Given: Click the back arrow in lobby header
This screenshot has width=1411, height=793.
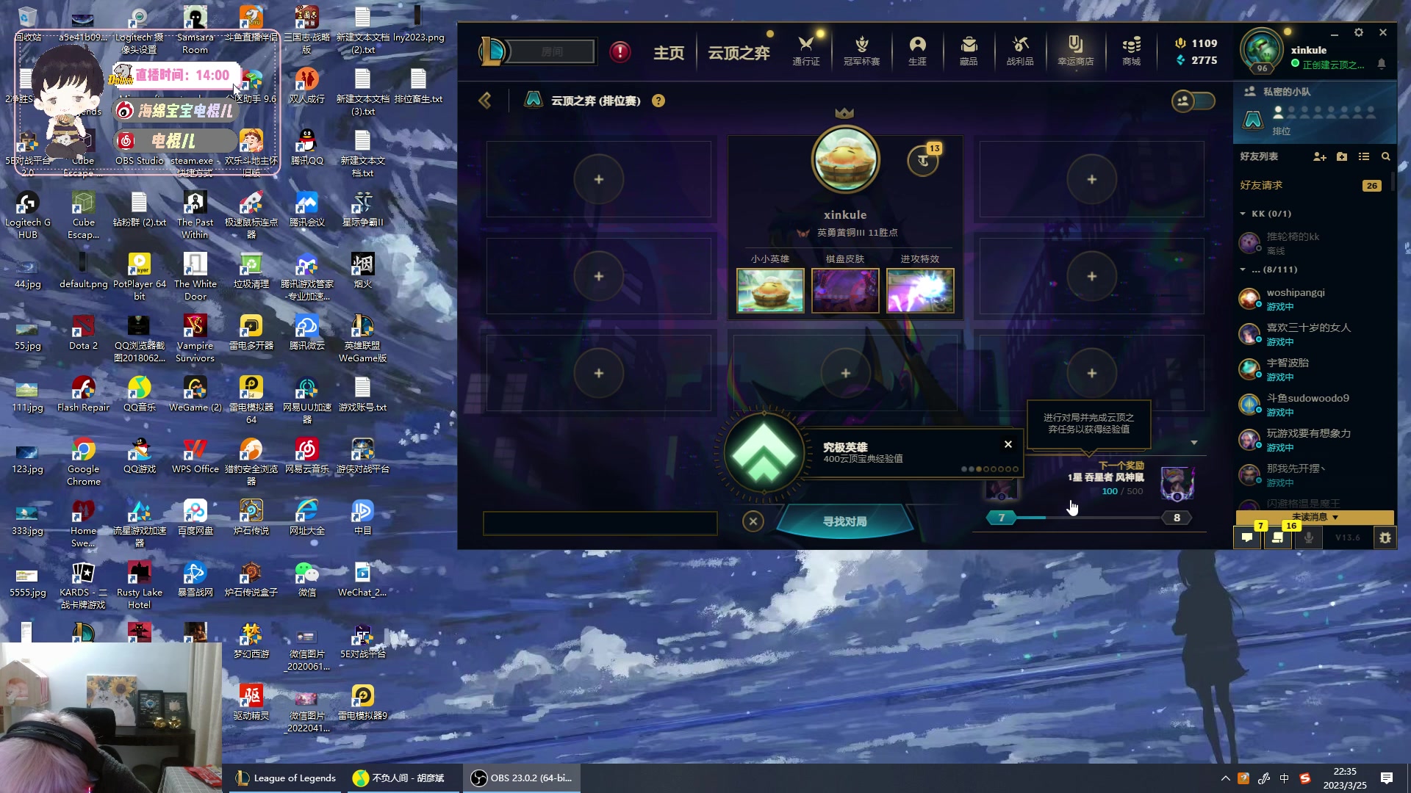Looking at the screenshot, I should [x=485, y=101].
